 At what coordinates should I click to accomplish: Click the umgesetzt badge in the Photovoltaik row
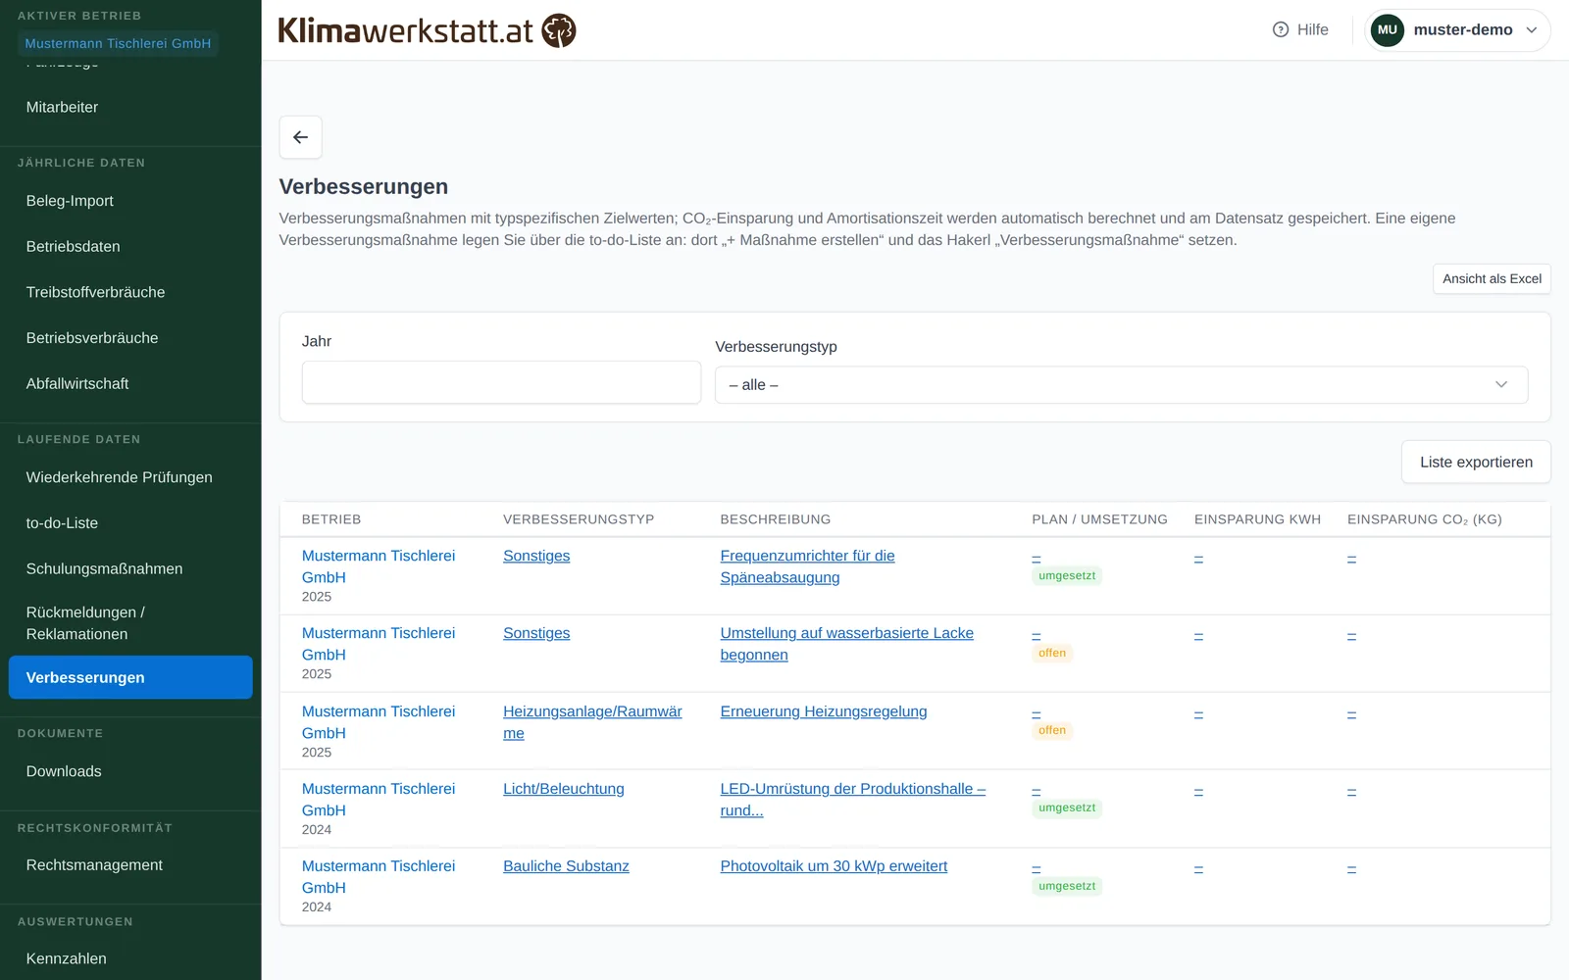[x=1067, y=886]
